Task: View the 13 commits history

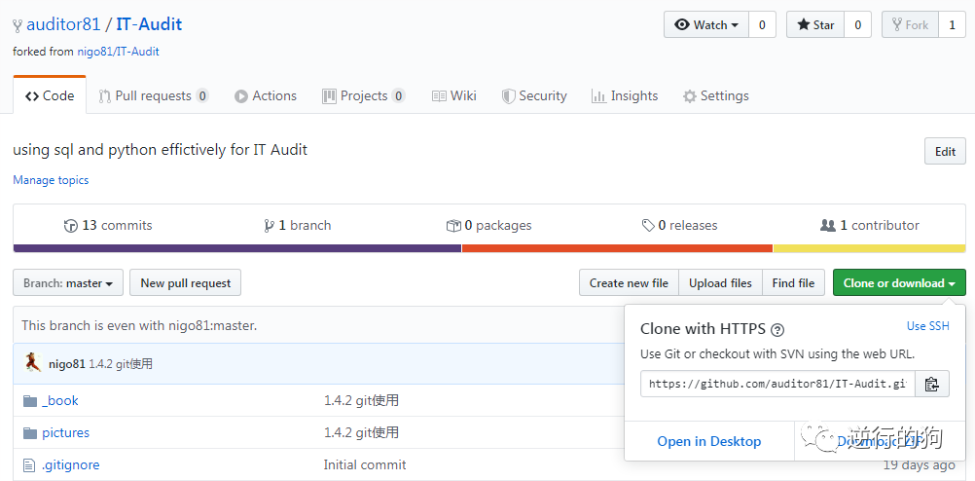Action: pos(108,225)
